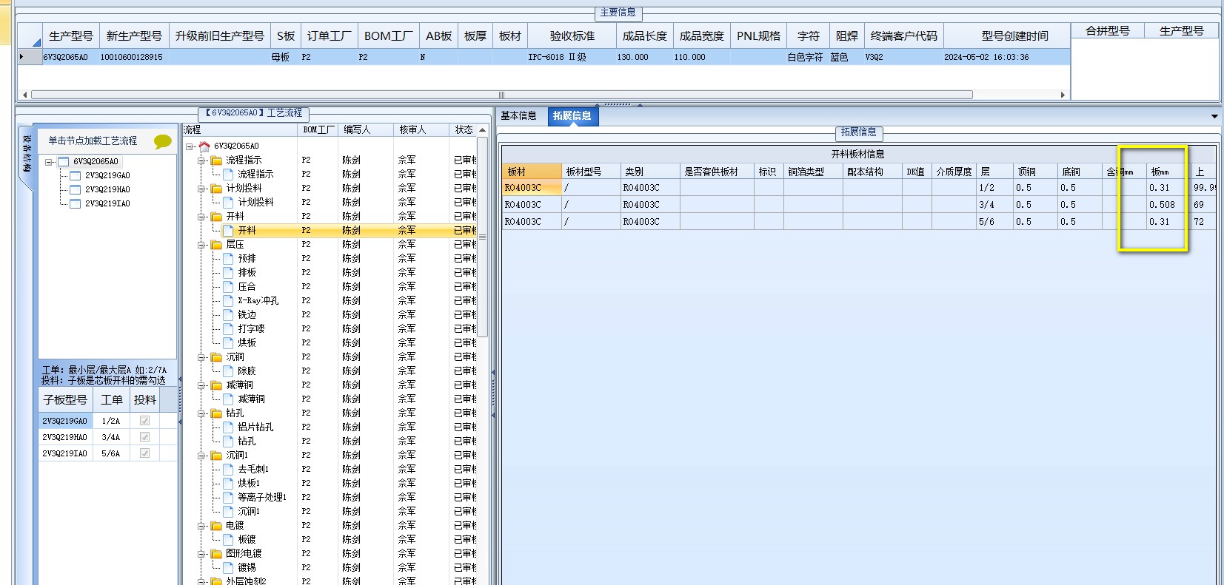The image size is (1224, 585).
Task: Click the window icon of 2V3Q219GA0 node
Action: tap(75, 175)
